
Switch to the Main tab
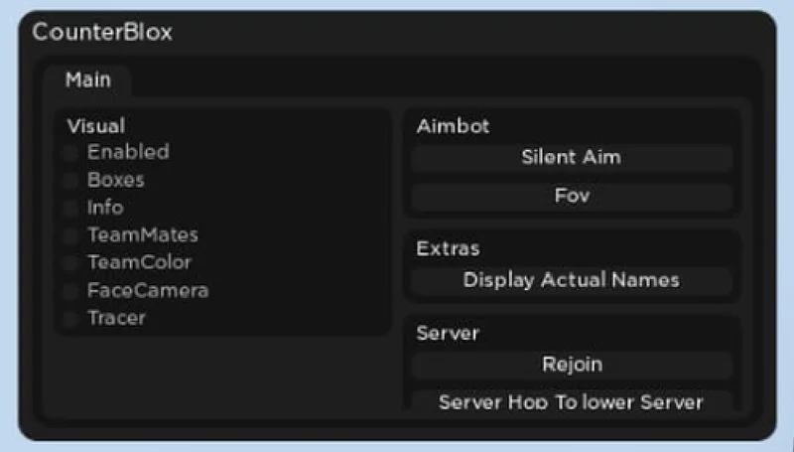pos(88,80)
